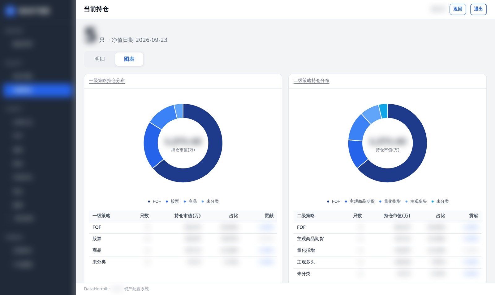Image resolution: width=495 pixels, height=295 pixels.
Task: Toggle 股票 legend item
Action: point(172,202)
